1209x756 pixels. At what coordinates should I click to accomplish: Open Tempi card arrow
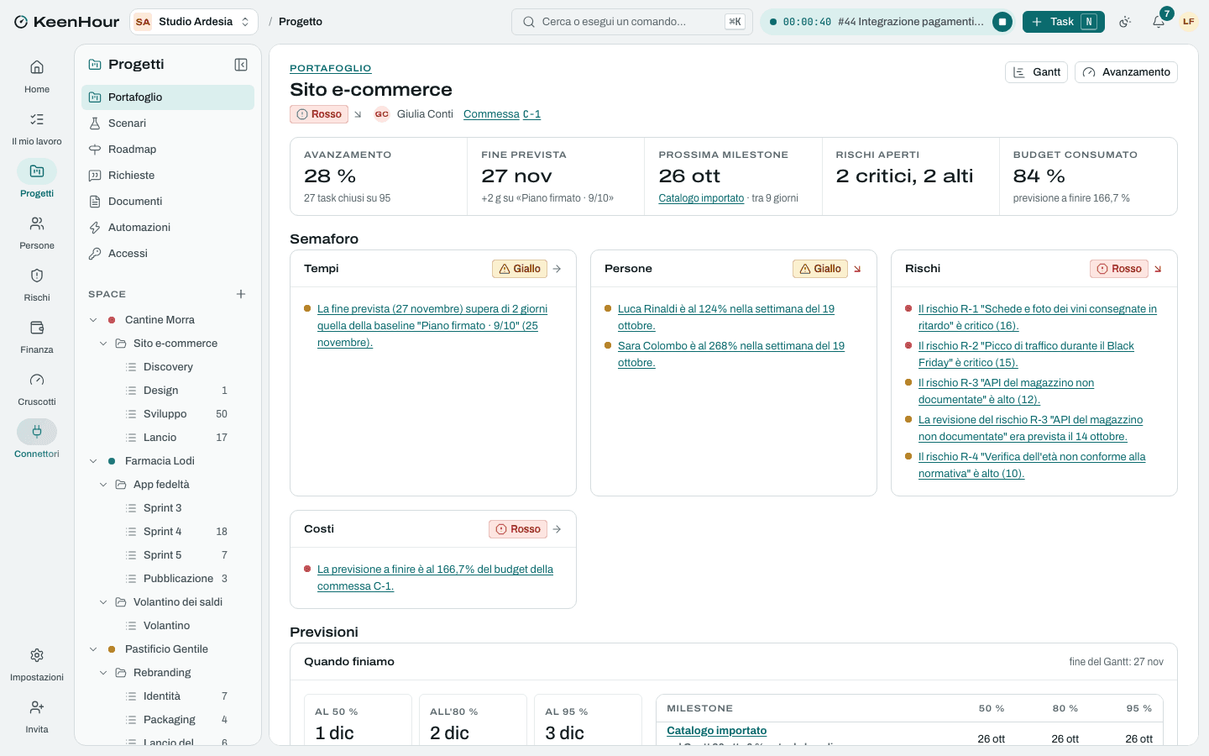pyautogui.click(x=557, y=269)
